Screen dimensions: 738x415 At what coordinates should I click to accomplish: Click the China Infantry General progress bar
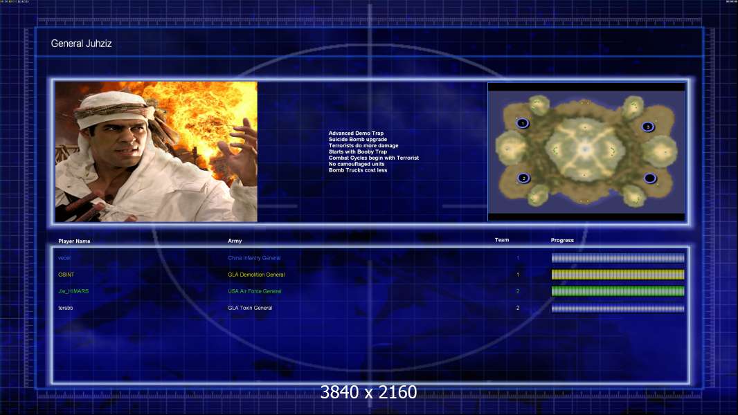click(618, 258)
